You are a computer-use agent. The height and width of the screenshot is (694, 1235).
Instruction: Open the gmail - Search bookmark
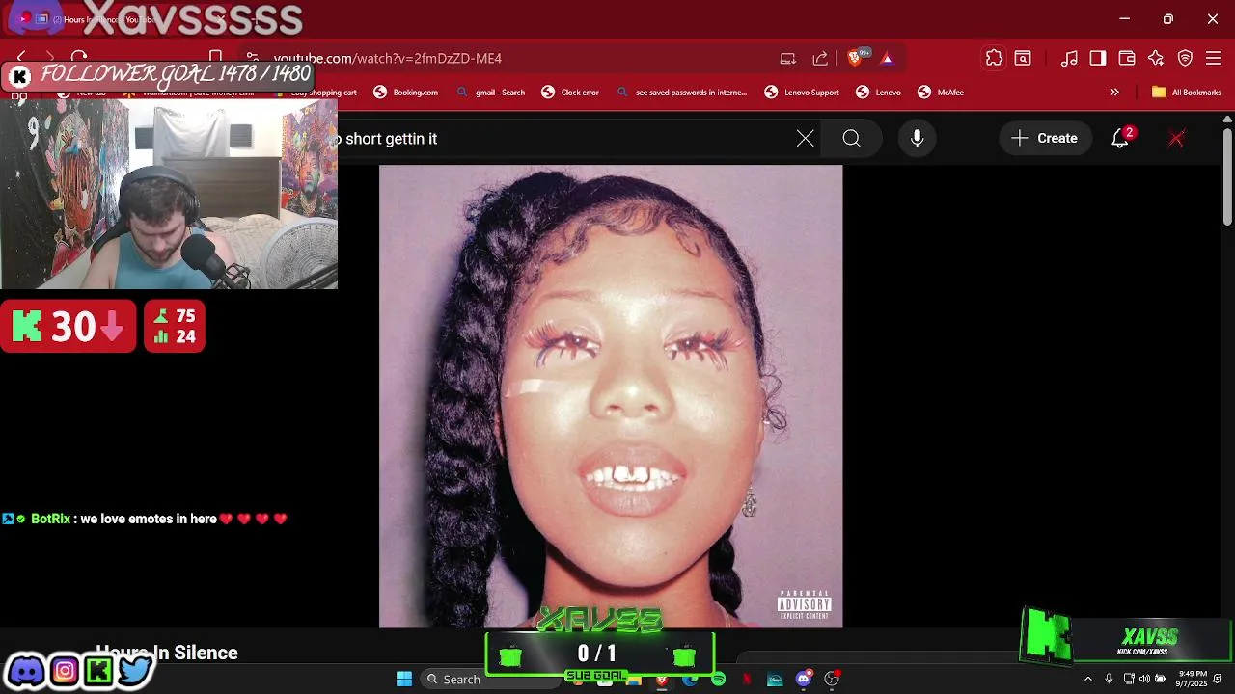[490, 93]
